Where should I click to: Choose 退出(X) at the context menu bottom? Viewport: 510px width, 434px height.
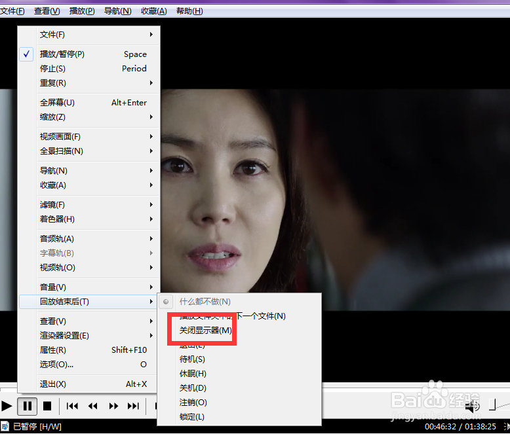(89, 384)
